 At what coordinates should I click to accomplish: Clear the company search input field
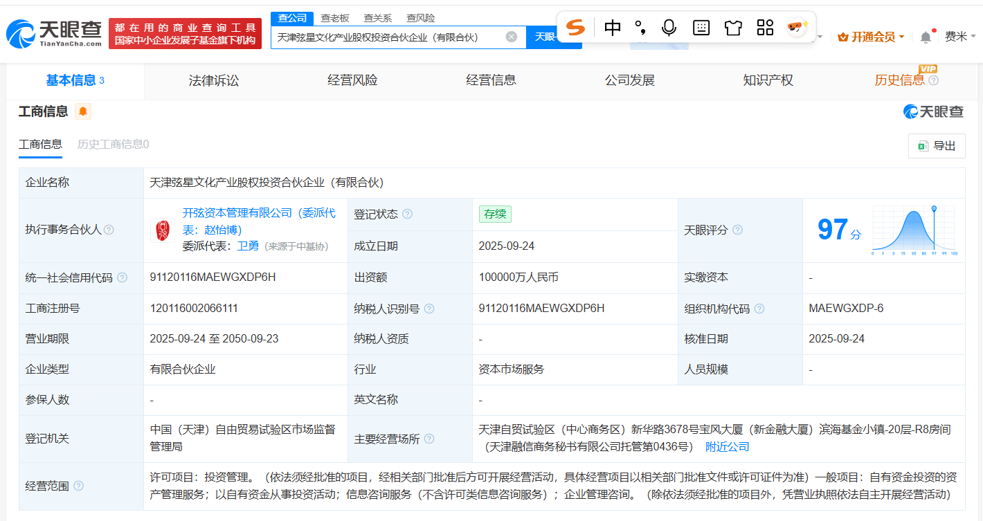click(510, 37)
